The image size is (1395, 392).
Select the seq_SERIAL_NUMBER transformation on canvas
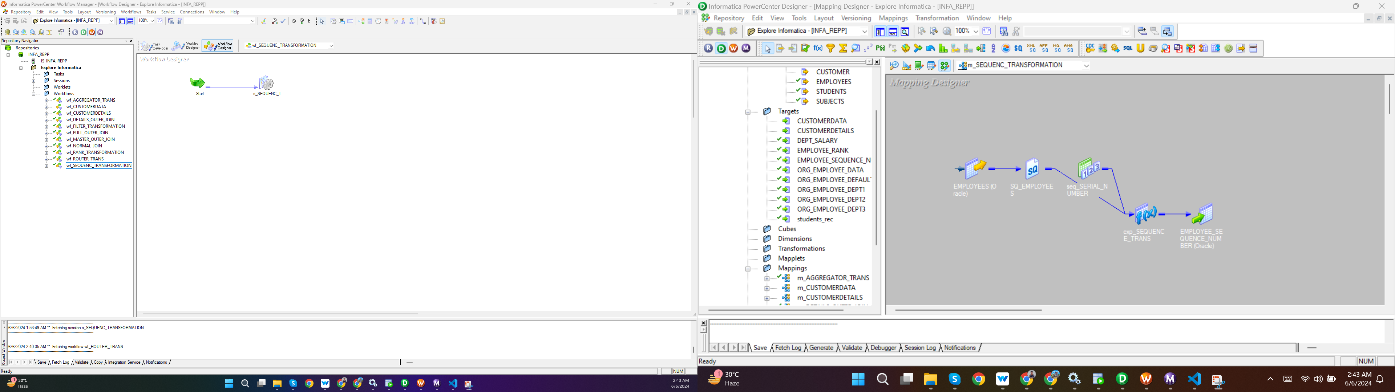(1089, 169)
